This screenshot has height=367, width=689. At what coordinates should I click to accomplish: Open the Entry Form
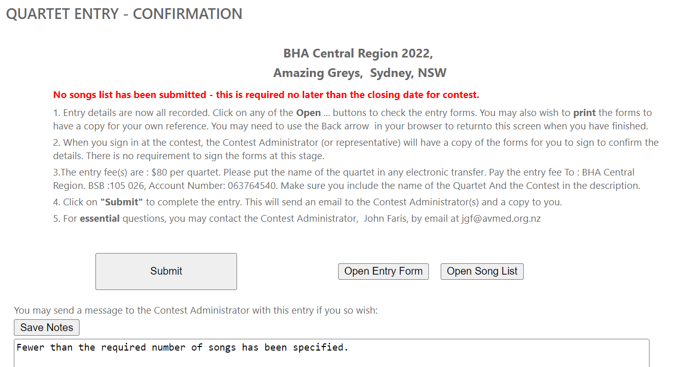(383, 271)
